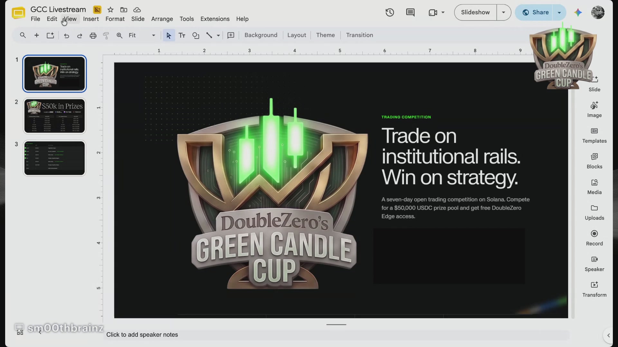Select the $50k in Prizes slide thumbnail
This screenshot has width=618, height=347.
point(54,116)
